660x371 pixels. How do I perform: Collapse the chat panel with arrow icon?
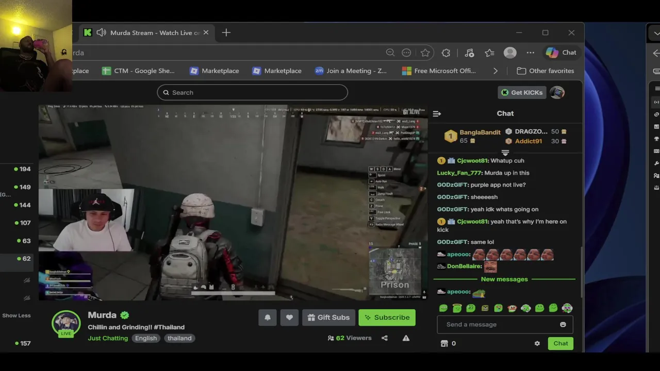point(437,113)
